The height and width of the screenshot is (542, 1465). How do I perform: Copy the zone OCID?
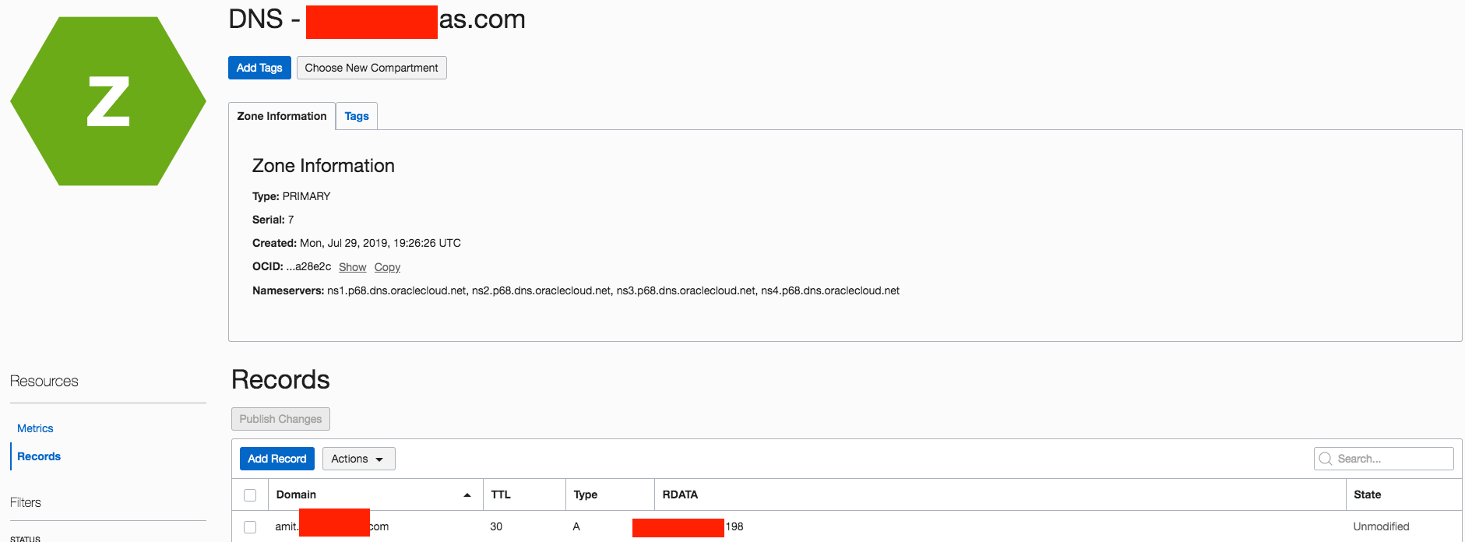tap(387, 267)
